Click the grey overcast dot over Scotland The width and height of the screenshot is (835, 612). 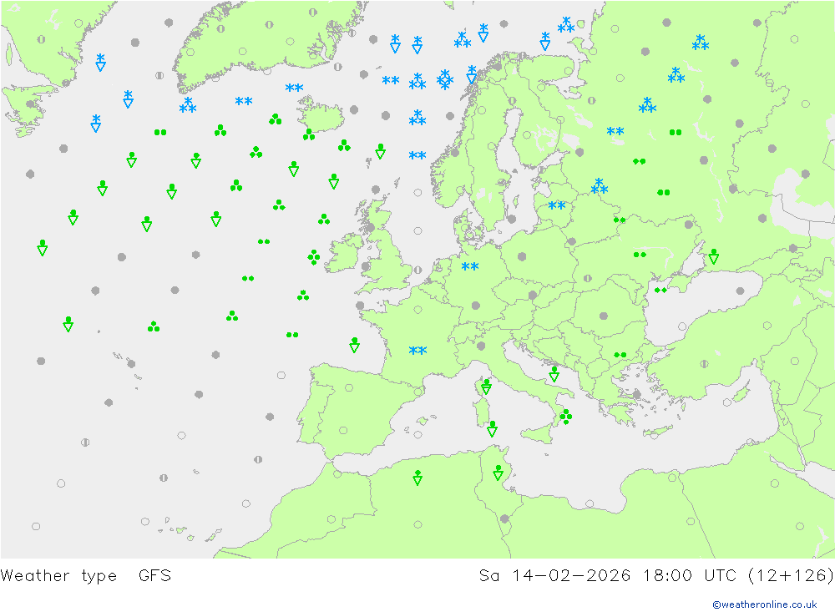coord(370,227)
